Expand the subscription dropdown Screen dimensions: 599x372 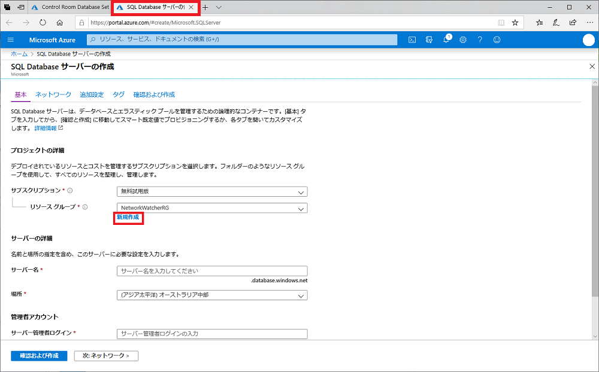tap(212, 191)
